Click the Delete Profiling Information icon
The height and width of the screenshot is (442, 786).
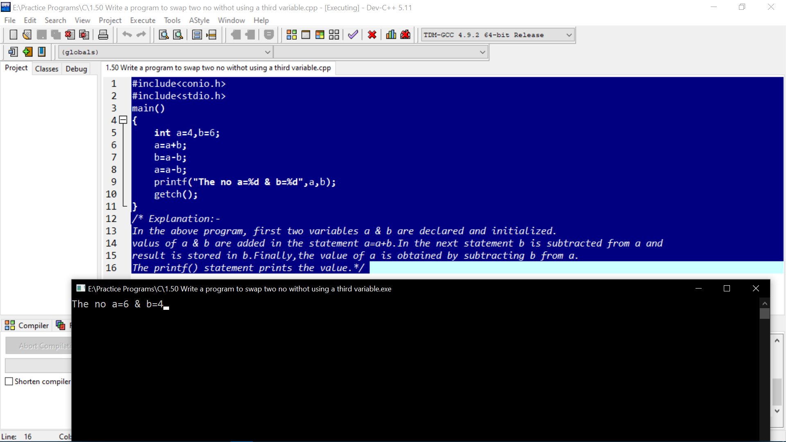(405, 35)
